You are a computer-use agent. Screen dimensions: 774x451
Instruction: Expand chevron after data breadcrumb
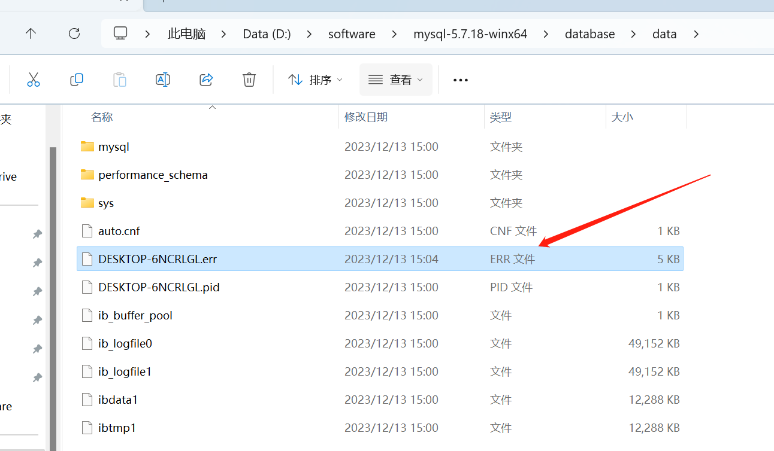696,34
